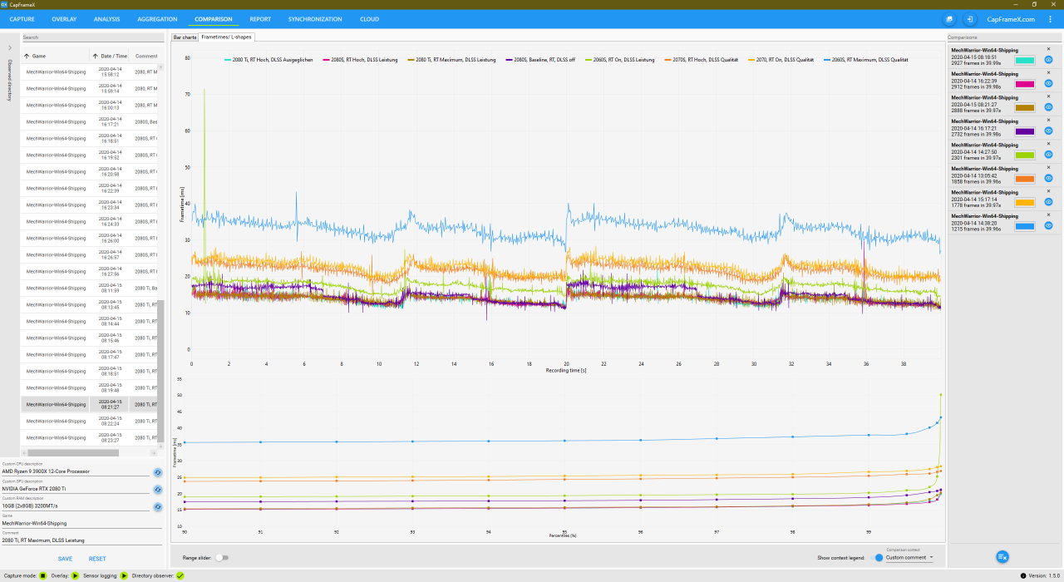This screenshot has width=1064, height=582.
Task: Open the purple color swatch for 16:17:21
Action: 1025,131
